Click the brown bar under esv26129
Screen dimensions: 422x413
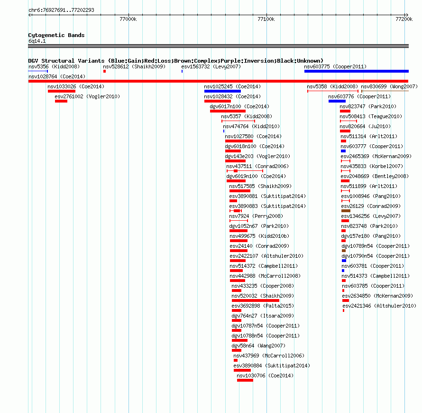tap(346, 211)
